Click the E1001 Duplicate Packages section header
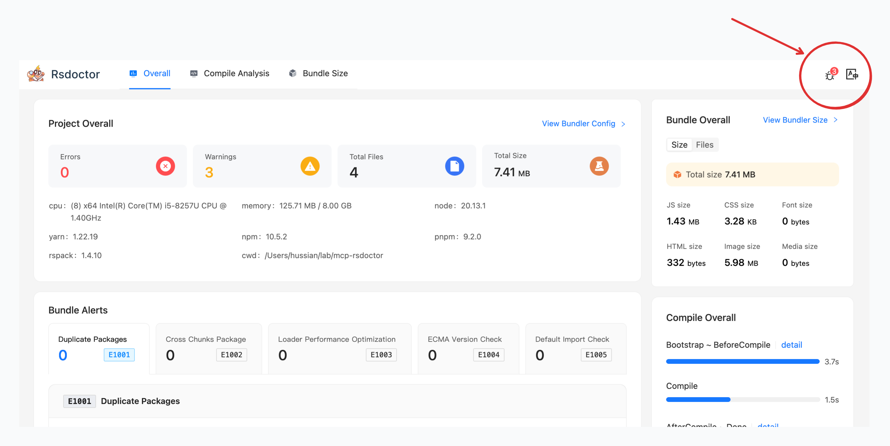This screenshot has width=890, height=446. (337, 401)
